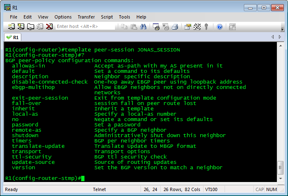The image size is (288, 196).
Task: Open the Transfer menu
Action: click(x=86, y=17)
